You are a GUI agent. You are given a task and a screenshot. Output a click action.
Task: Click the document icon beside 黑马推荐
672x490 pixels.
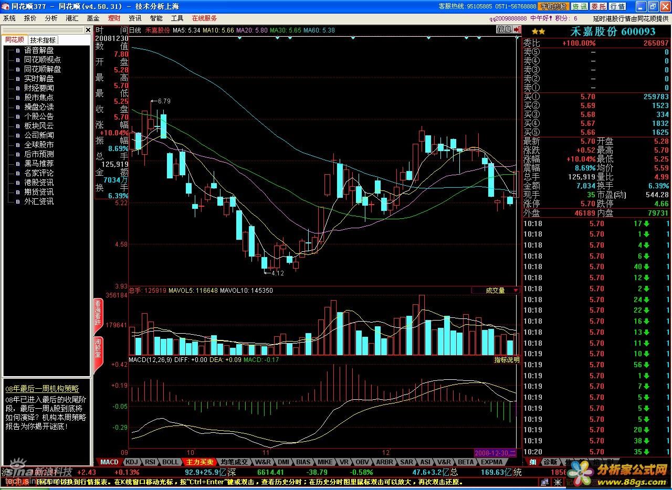[17, 164]
